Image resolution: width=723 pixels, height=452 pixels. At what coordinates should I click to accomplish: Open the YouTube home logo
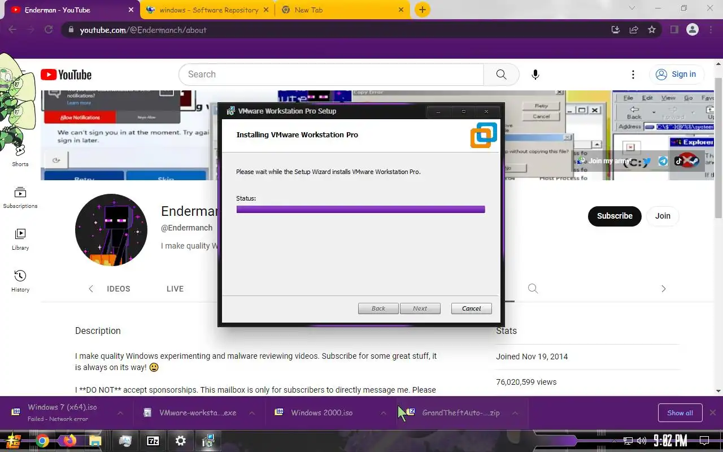66,75
